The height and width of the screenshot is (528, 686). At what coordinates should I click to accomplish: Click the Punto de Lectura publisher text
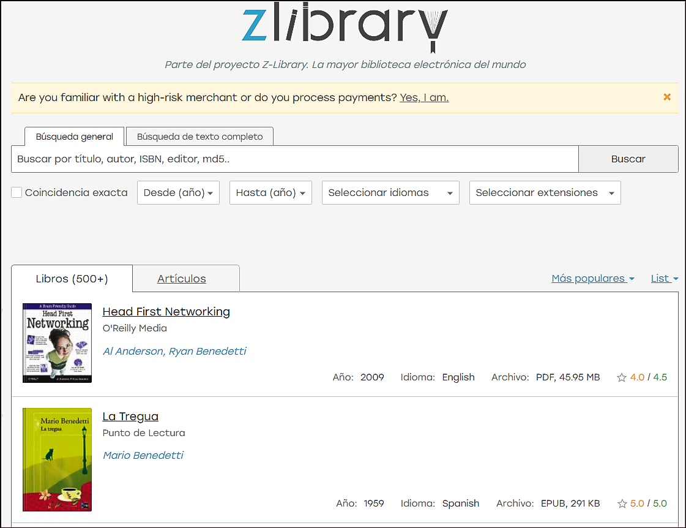coord(144,433)
